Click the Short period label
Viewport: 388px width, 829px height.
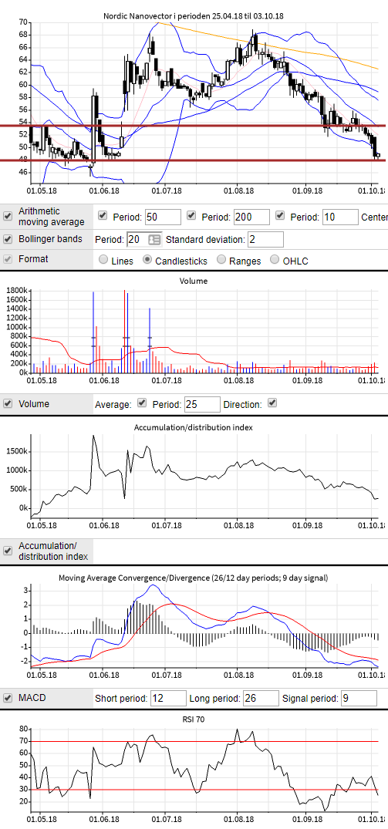pos(121,699)
